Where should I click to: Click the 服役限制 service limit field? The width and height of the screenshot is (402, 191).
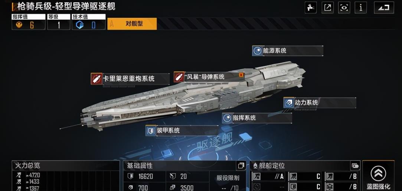pos(228,181)
